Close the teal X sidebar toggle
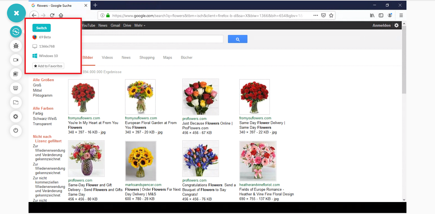The width and height of the screenshot is (435, 214). point(16,13)
